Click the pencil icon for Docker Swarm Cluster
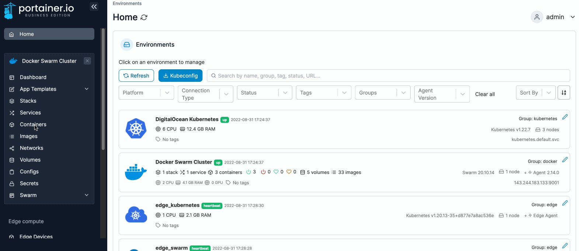 tap(565, 160)
